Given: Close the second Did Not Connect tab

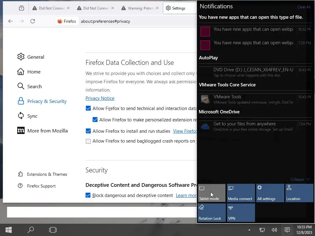Looking at the screenshot, I should 113,8.
